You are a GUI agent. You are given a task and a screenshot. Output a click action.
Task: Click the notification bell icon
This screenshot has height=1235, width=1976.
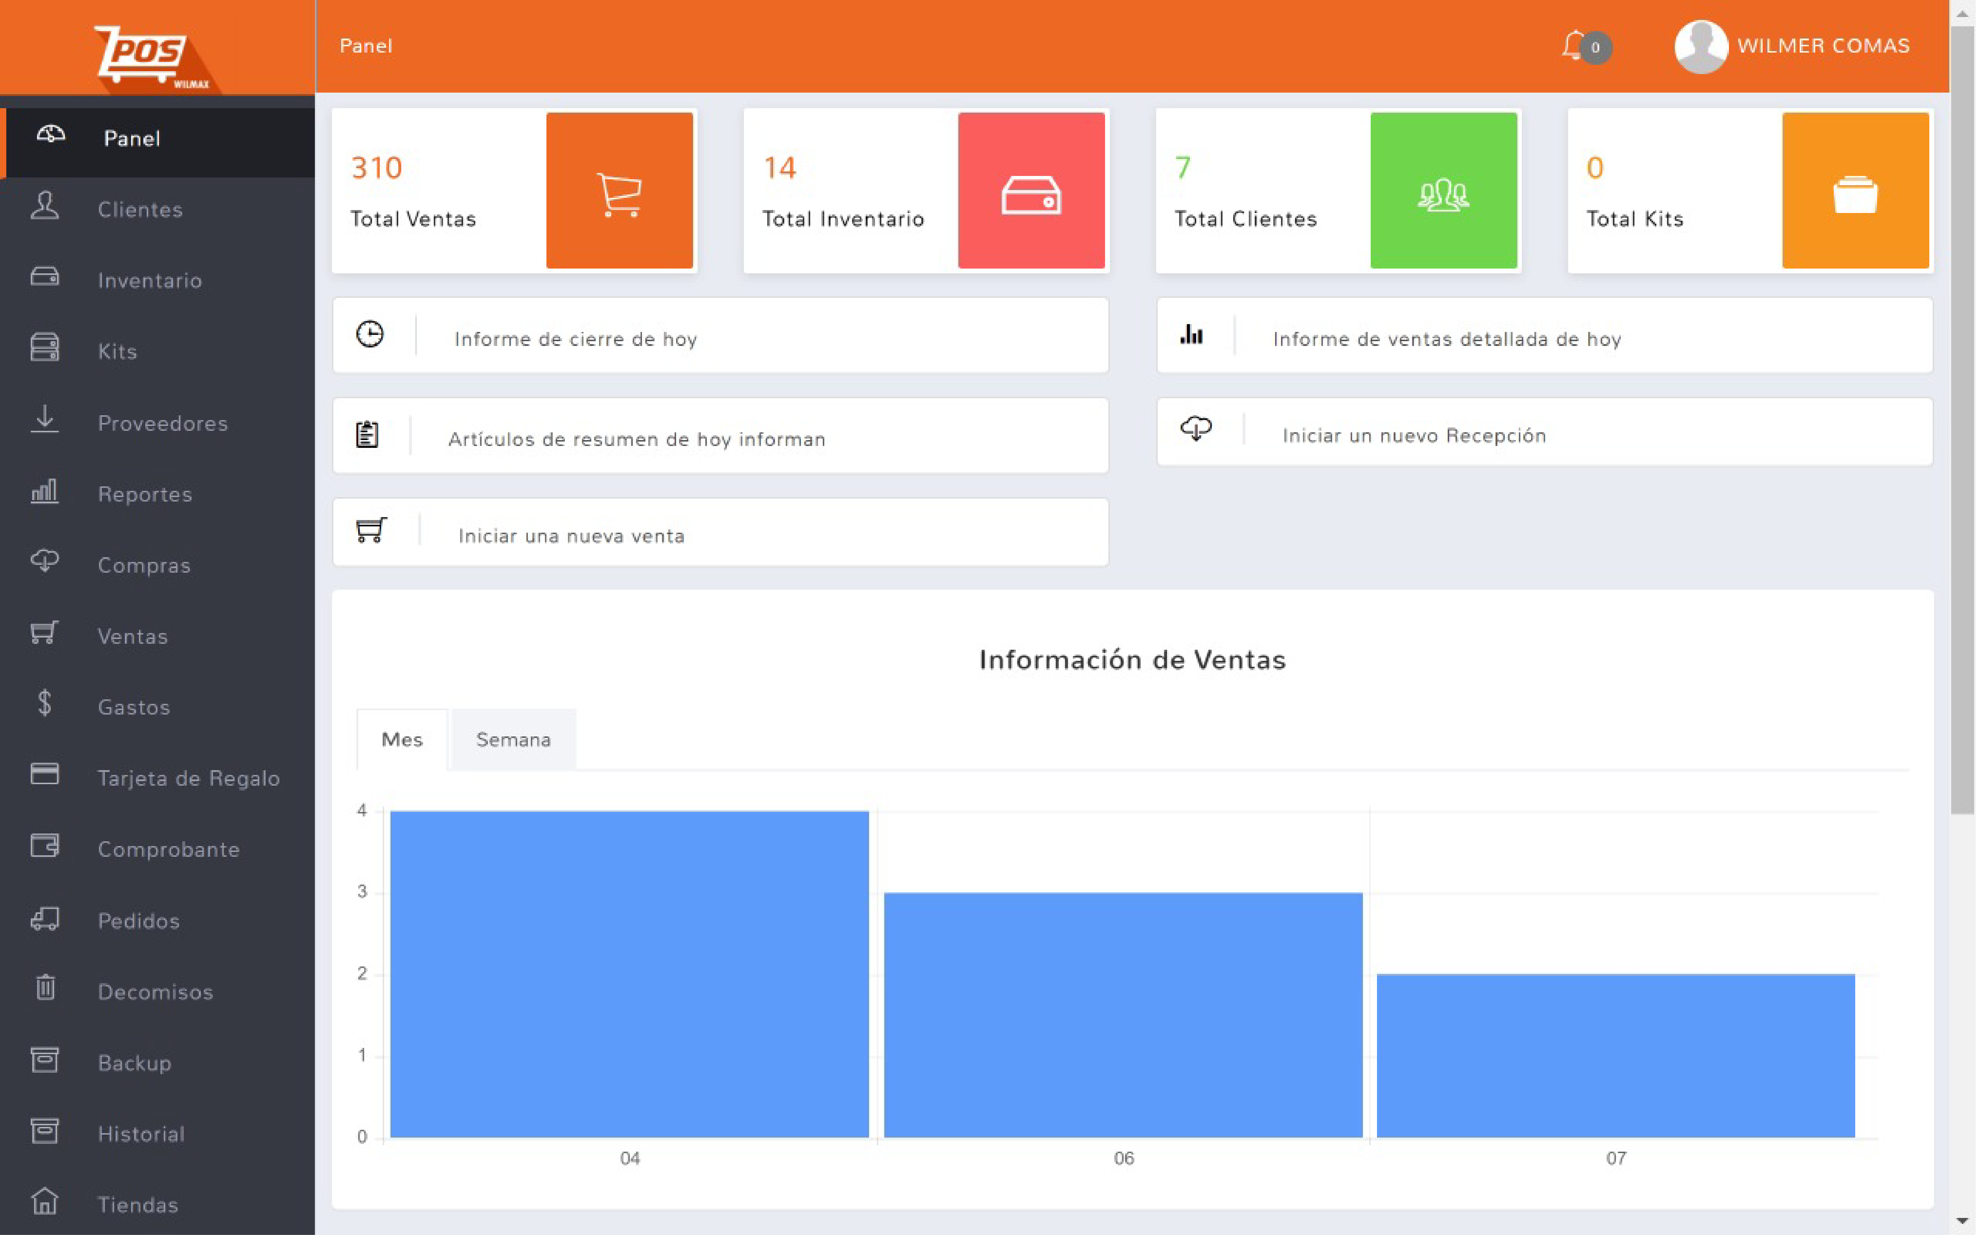[x=1574, y=45]
